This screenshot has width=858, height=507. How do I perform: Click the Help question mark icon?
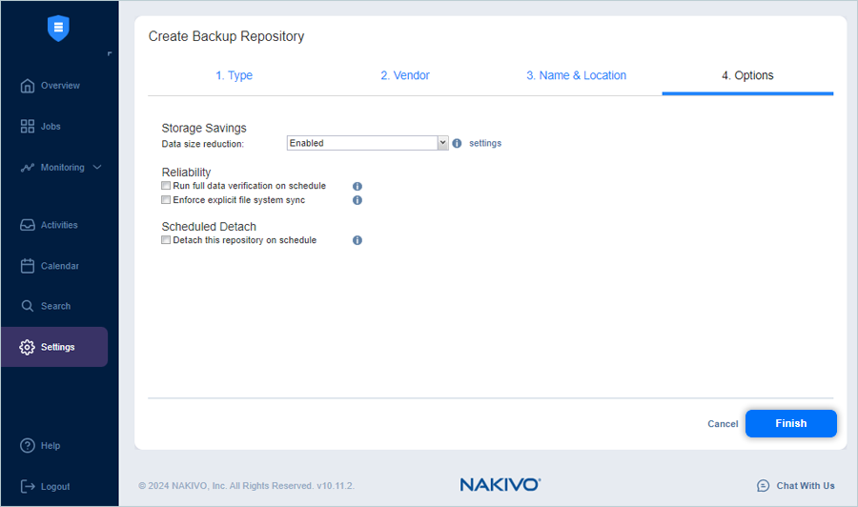[28, 446]
